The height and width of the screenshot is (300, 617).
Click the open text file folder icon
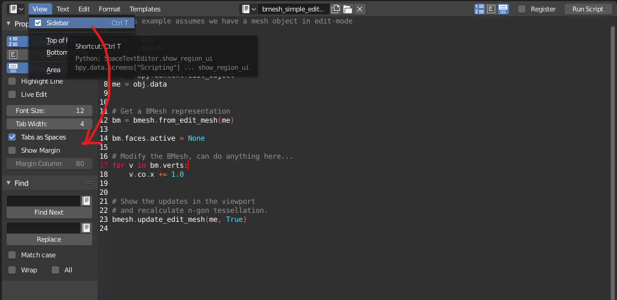click(x=348, y=9)
